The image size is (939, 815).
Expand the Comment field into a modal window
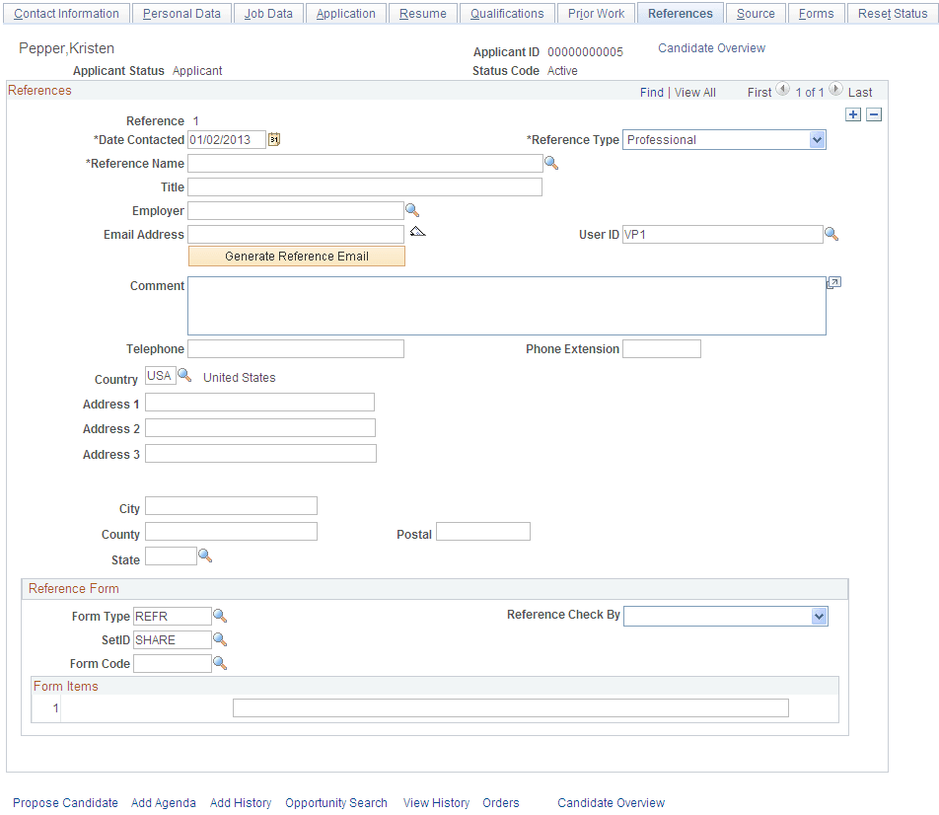833,282
